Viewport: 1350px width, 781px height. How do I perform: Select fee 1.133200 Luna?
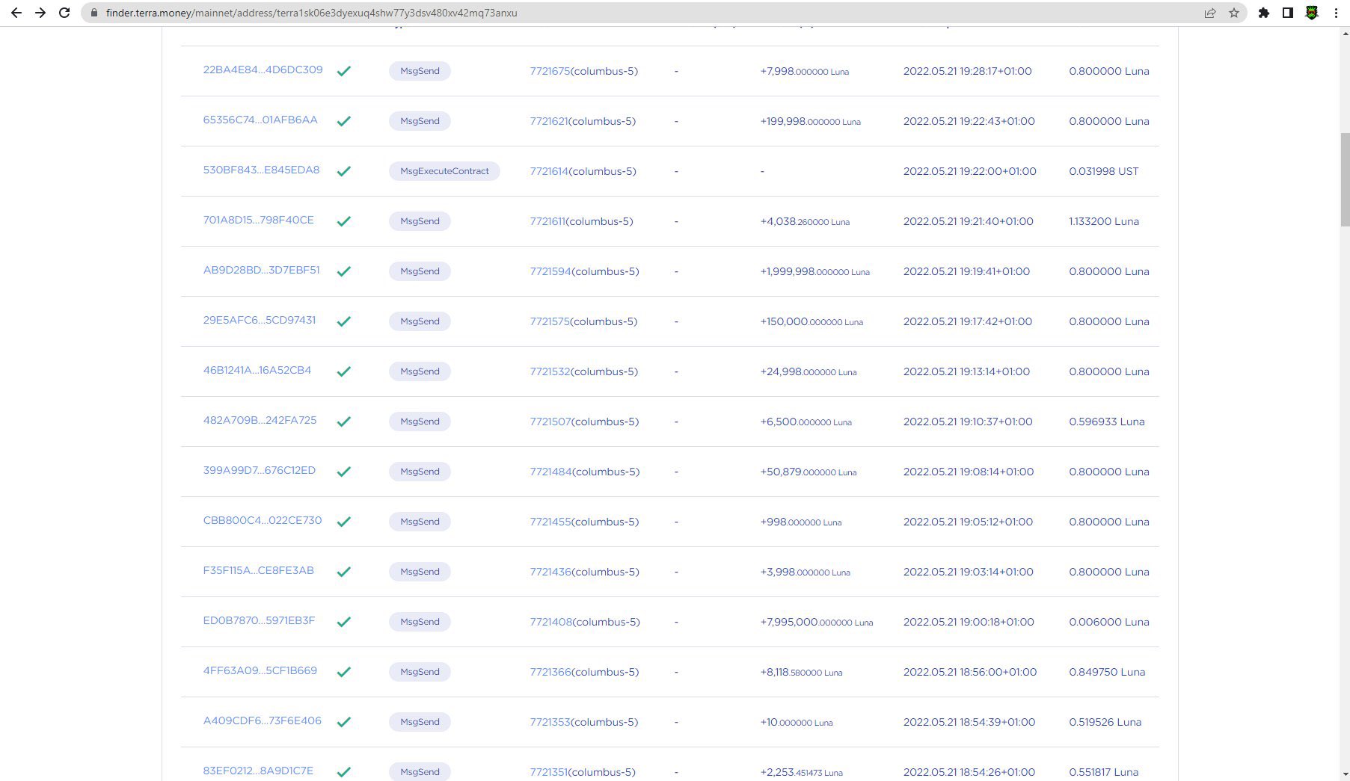click(x=1104, y=221)
